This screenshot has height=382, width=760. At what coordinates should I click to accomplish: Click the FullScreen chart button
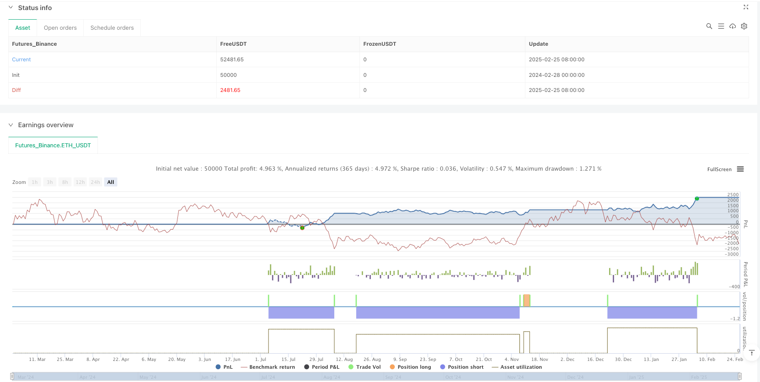point(719,169)
